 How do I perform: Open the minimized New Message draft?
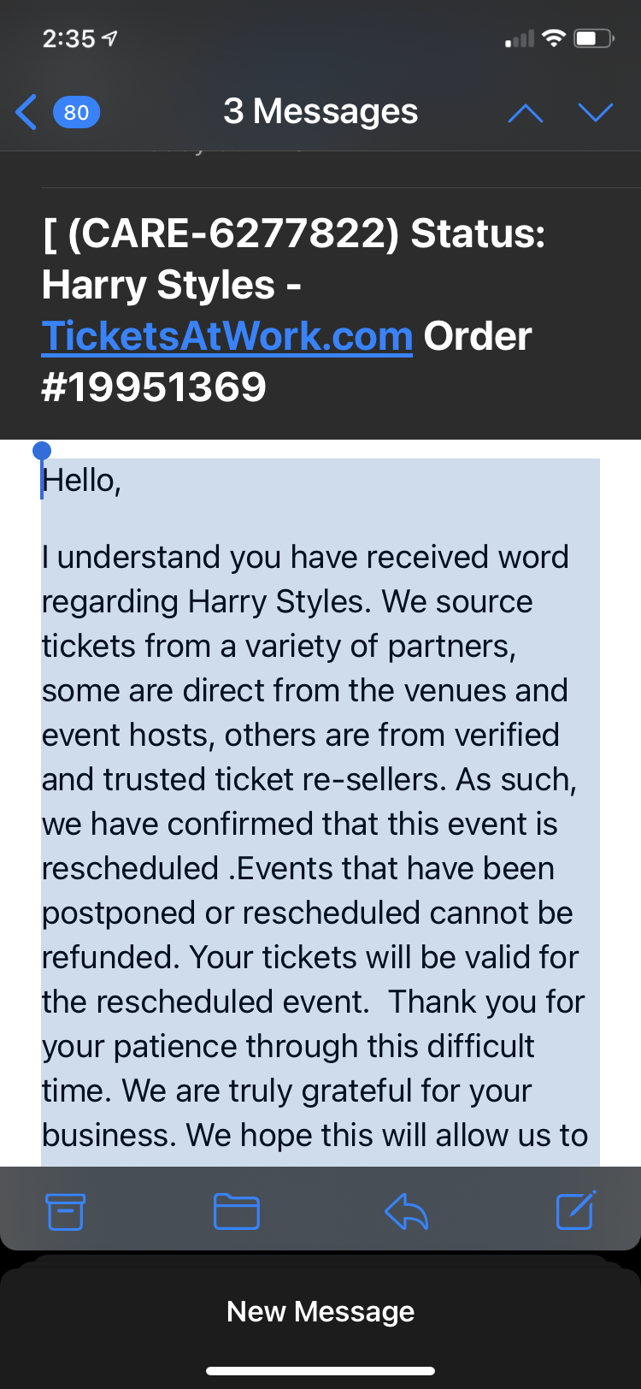[x=320, y=1311]
